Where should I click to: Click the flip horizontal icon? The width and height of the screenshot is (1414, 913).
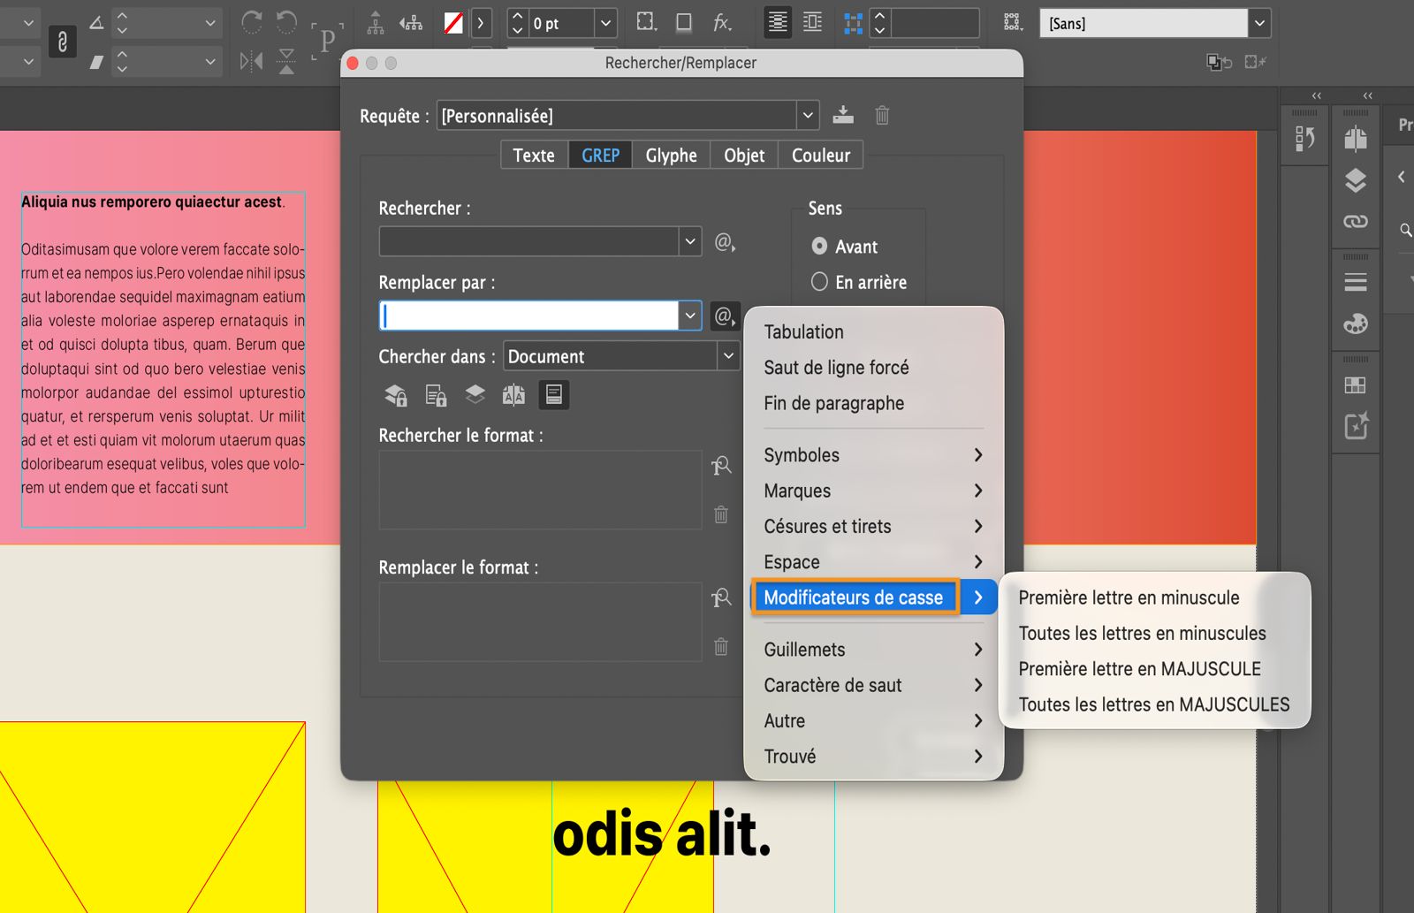pos(252,61)
